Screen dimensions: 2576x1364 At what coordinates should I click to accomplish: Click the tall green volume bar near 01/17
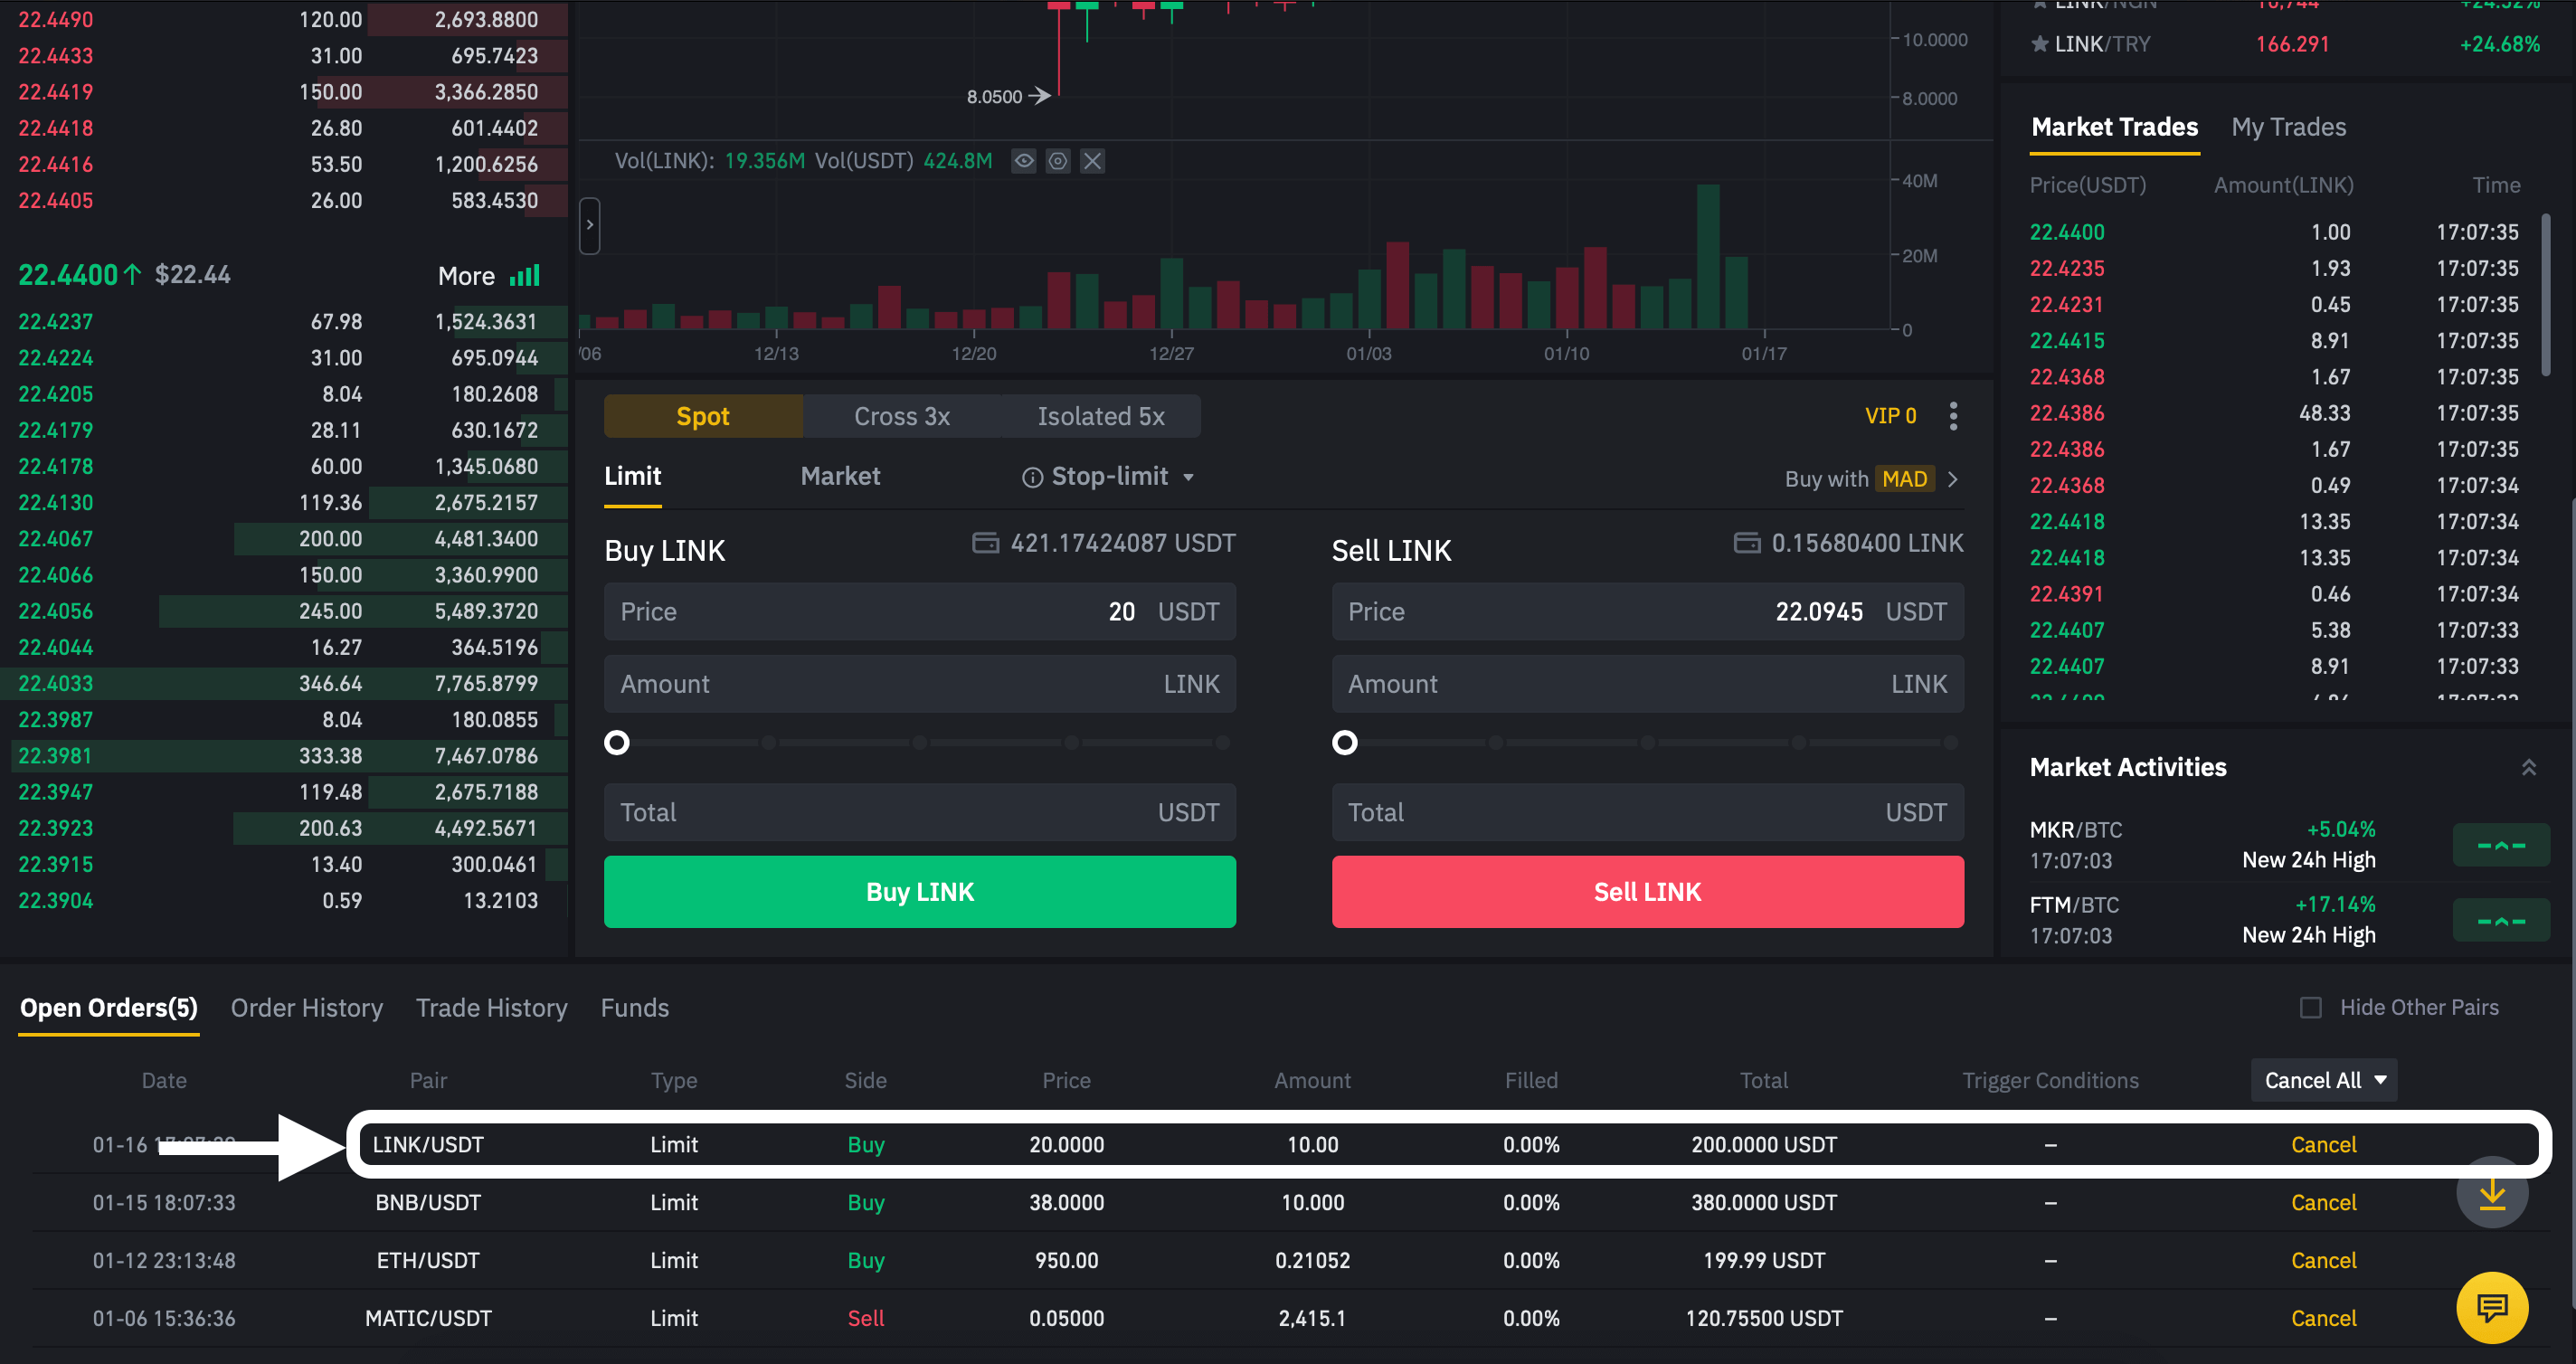(x=1708, y=257)
